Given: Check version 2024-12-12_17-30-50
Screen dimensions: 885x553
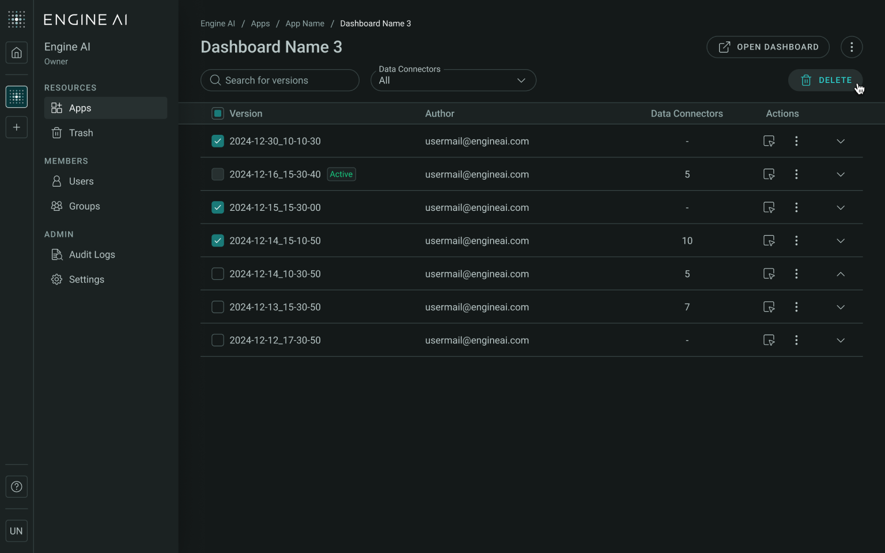Looking at the screenshot, I should click(218, 340).
